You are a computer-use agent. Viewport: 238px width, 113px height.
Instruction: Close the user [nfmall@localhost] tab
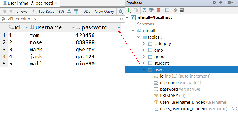click(56, 3)
